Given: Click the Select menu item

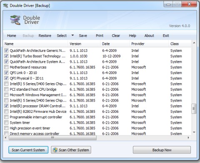Looking at the screenshot, I should click(62, 36).
